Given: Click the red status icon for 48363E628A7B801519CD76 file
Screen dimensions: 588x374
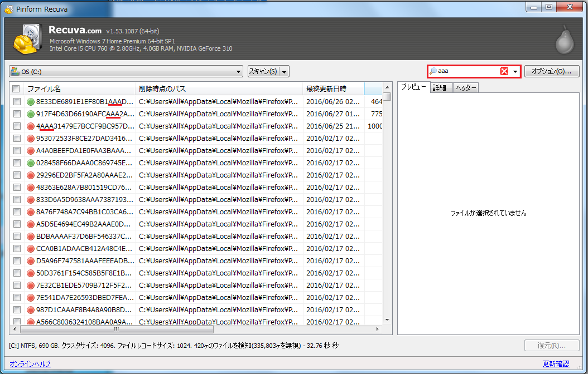Looking at the screenshot, I should pos(31,188).
